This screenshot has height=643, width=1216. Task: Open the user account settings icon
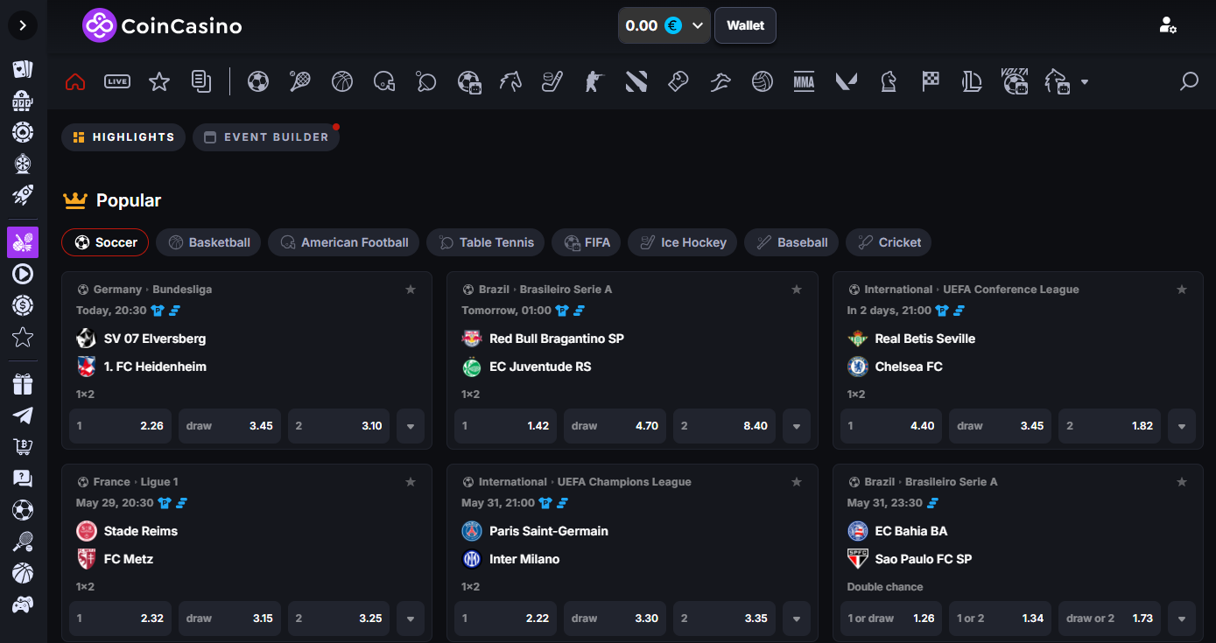coord(1167,25)
